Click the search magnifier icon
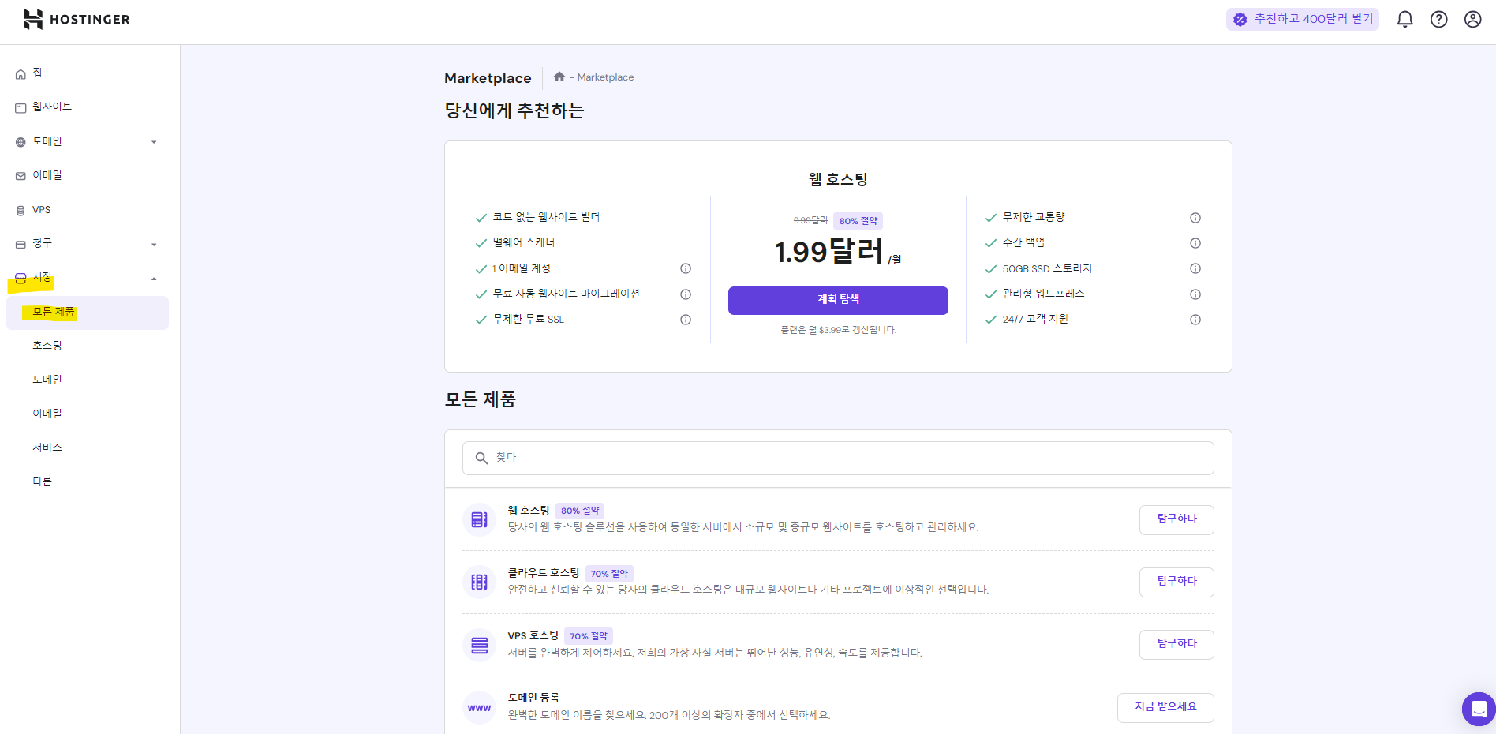 point(481,458)
